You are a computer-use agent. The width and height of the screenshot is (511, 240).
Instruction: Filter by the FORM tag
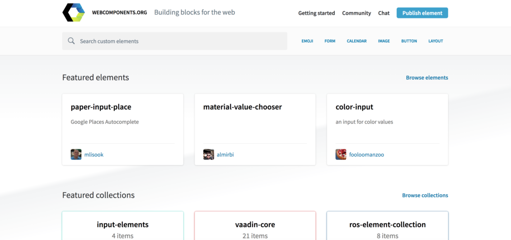(330, 41)
